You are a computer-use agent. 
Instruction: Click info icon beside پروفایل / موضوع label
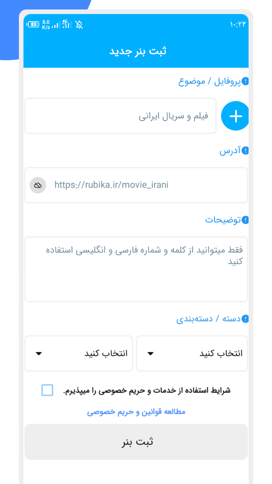[245, 81]
